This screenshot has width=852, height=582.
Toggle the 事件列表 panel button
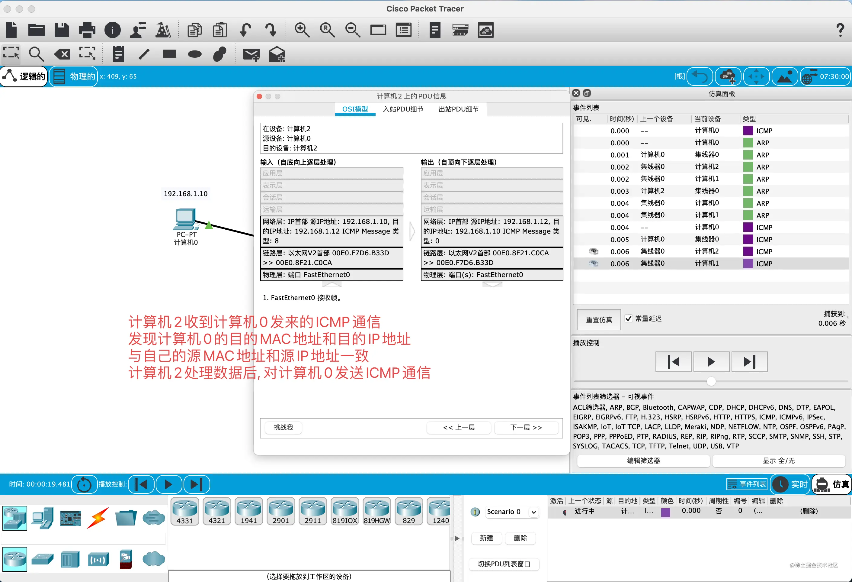click(x=746, y=484)
